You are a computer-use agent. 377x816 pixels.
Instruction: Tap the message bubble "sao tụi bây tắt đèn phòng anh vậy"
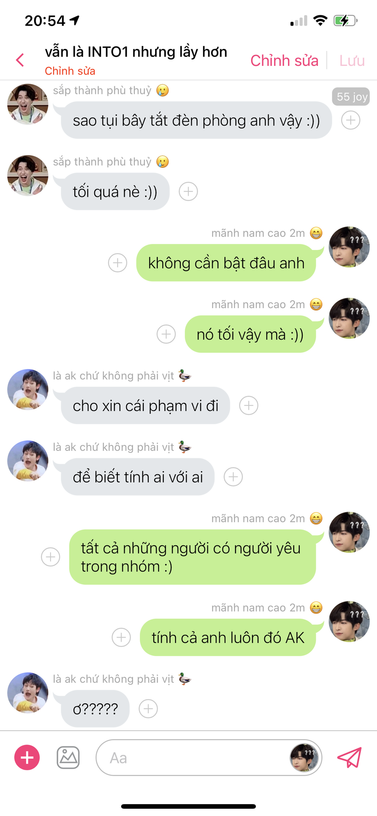(196, 120)
